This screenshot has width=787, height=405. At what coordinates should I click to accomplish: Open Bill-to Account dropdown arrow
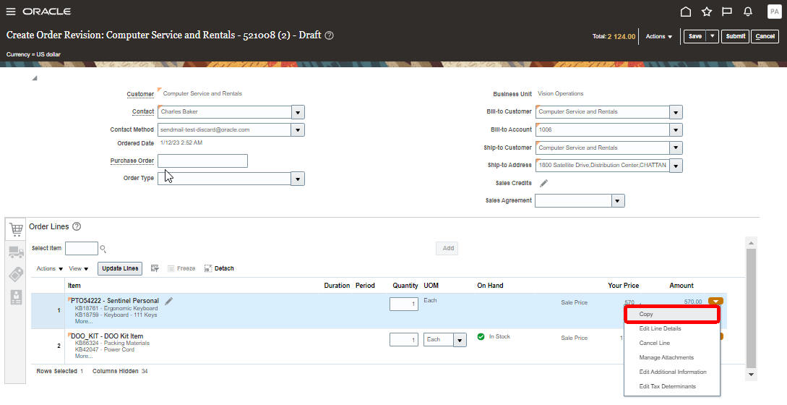tap(676, 130)
